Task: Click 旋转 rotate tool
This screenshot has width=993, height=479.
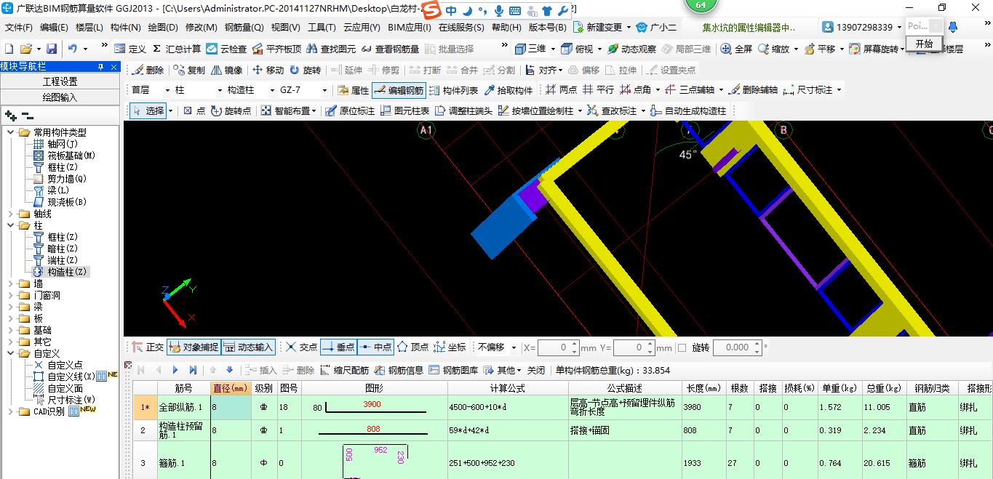Action: [x=305, y=70]
